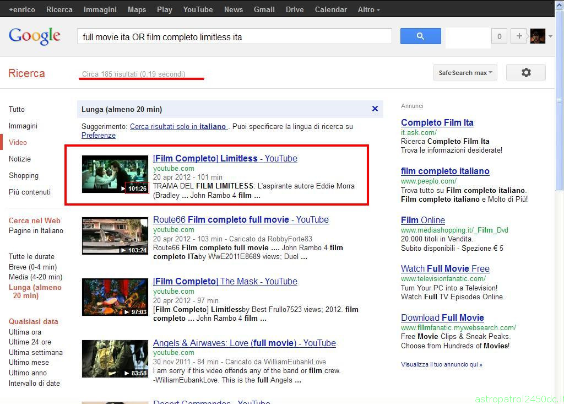The height and width of the screenshot is (404, 564).
Task: Choose Lunga (almeno 20 min) sidebar filter
Action: point(35,292)
